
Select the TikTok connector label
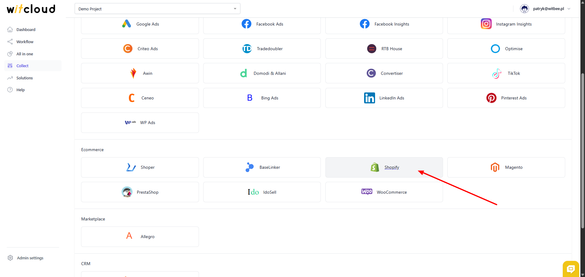click(x=514, y=73)
